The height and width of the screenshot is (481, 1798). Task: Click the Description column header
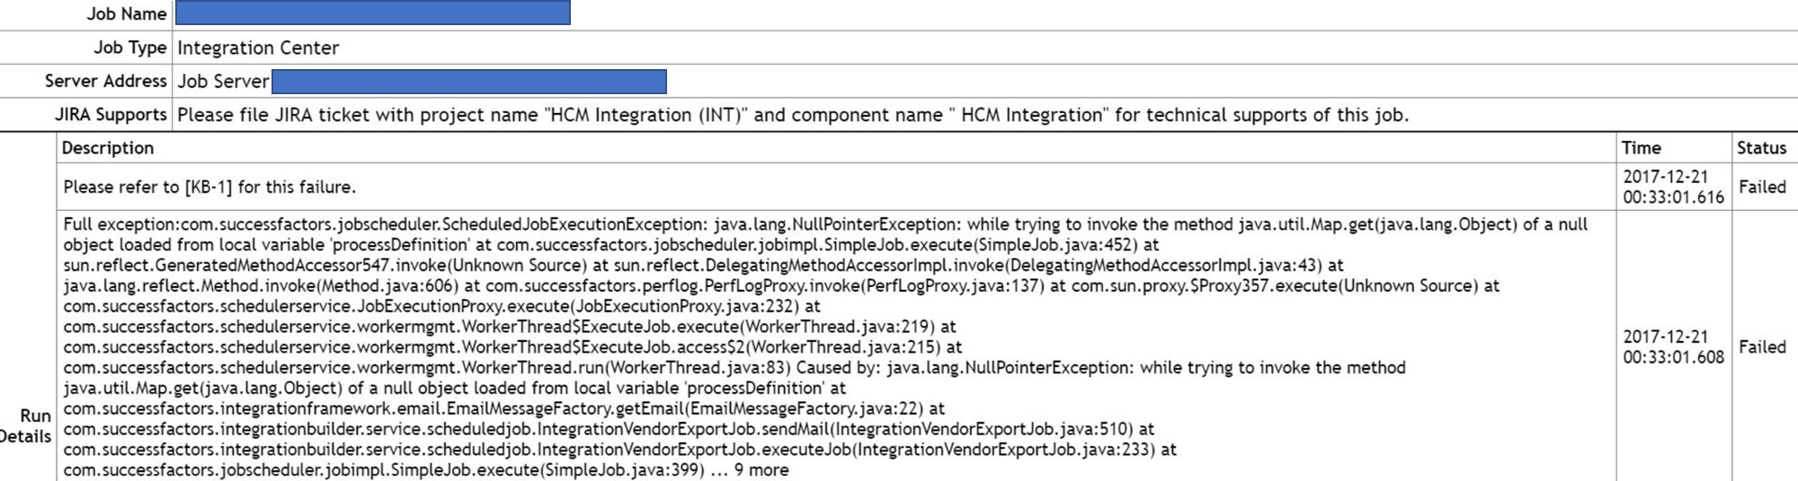point(107,148)
